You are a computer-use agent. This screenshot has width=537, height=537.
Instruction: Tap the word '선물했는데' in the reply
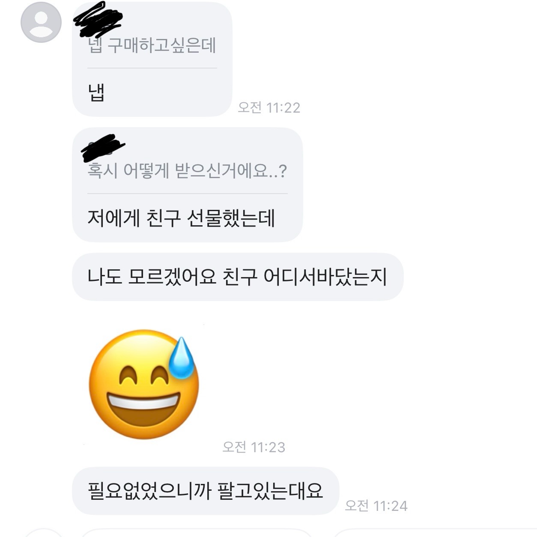pos(231,218)
